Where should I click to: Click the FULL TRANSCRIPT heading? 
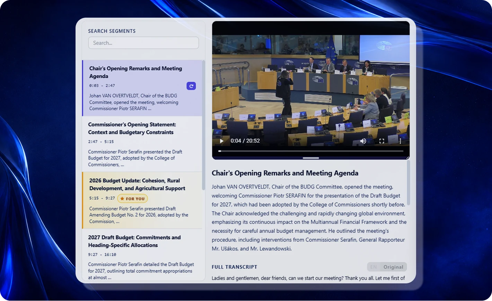tap(235, 267)
